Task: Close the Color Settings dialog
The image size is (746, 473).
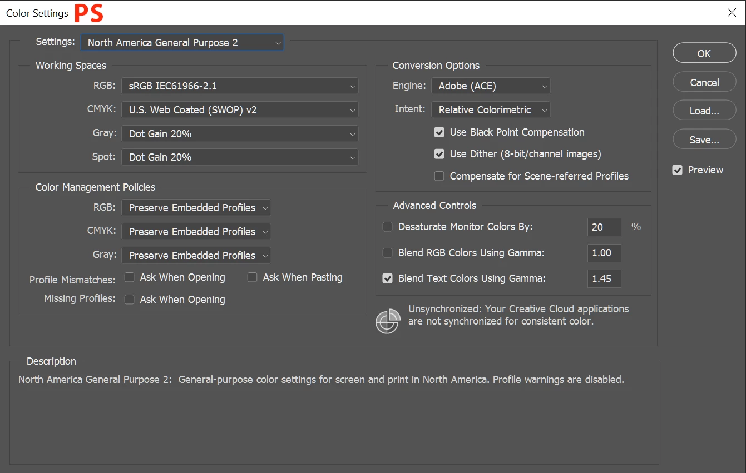Action: tap(732, 13)
